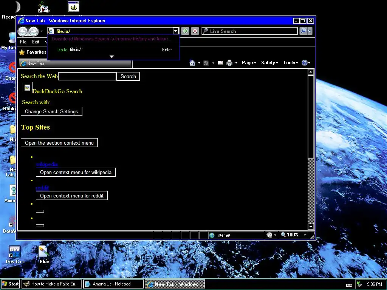Click the Help question mark icon
Viewport: 387px width, 290px height.
coord(305,63)
